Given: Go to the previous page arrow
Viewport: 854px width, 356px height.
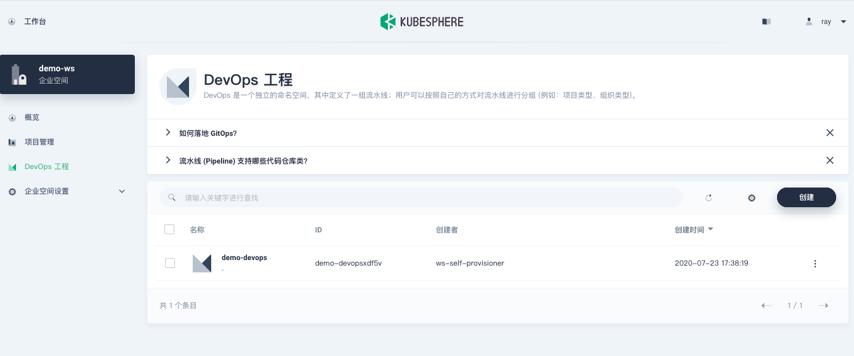Looking at the screenshot, I should (x=767, y=306).
